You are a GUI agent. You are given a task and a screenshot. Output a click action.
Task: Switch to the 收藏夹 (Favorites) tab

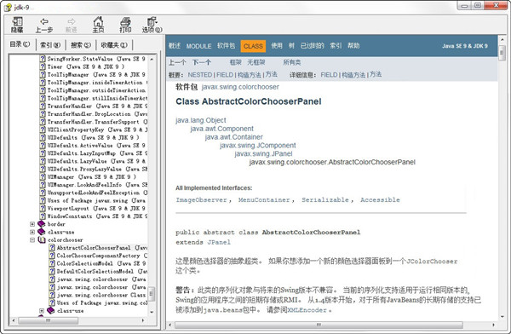coord(114,45)
